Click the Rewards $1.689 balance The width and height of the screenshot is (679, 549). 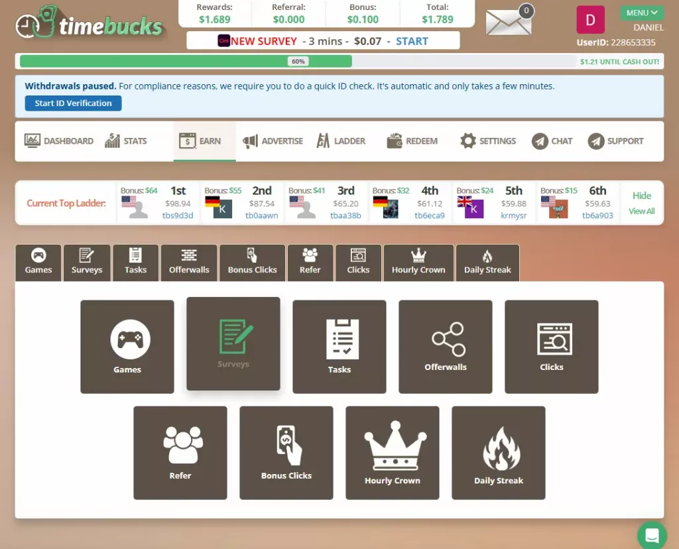tap(214, 19)
